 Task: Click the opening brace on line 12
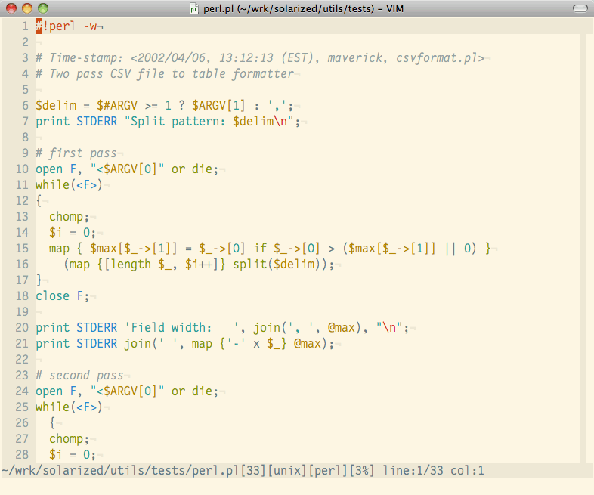[39, 201]
